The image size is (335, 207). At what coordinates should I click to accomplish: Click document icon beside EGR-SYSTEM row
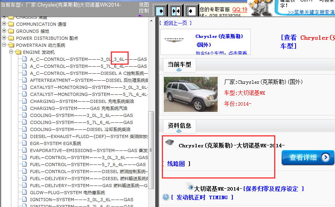click(25, 143)
